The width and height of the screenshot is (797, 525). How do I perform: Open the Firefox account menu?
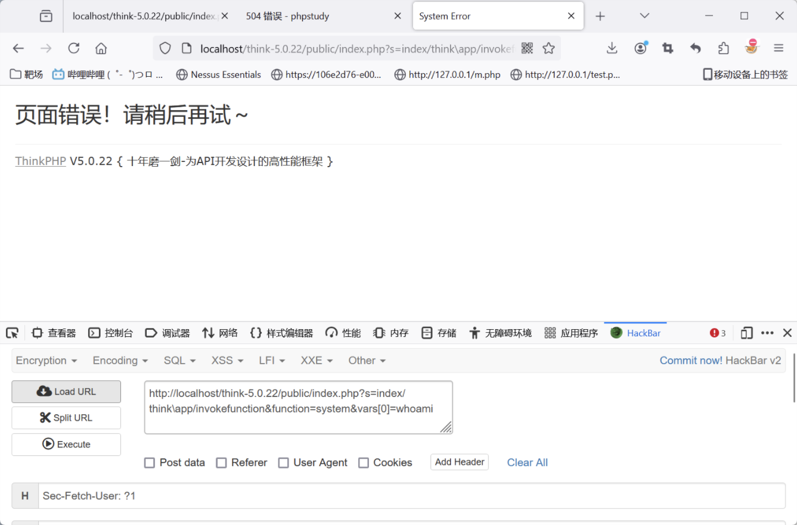(x=641, y=48)
